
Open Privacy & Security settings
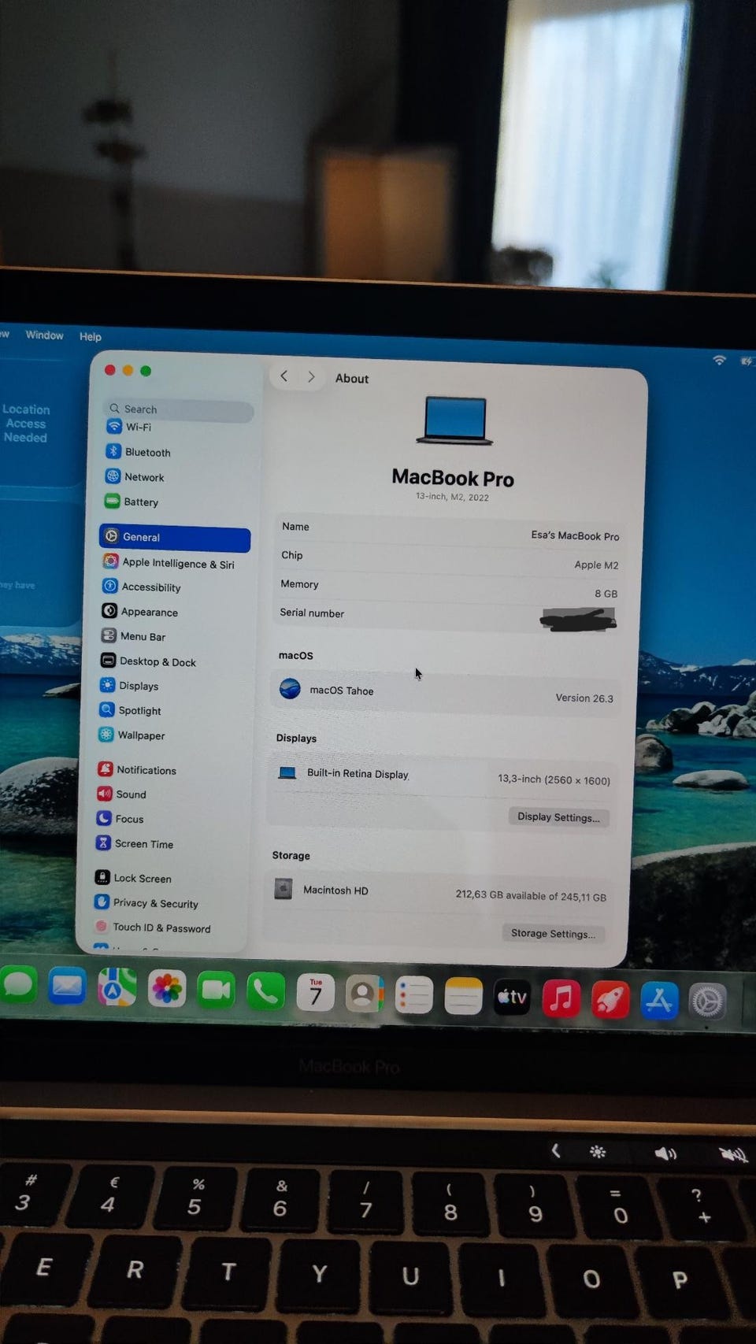(146, 903)
